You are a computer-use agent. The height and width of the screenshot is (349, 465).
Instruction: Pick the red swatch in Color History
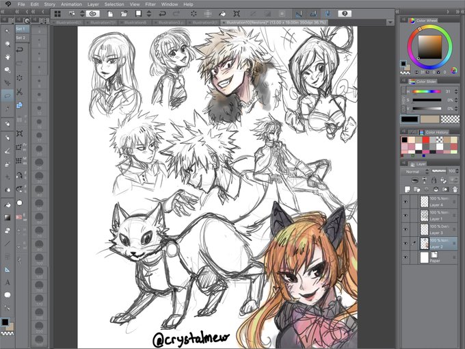[x=425, y=140]
